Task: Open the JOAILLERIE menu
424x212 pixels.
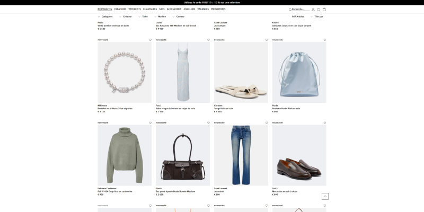Action: (189, 9)
